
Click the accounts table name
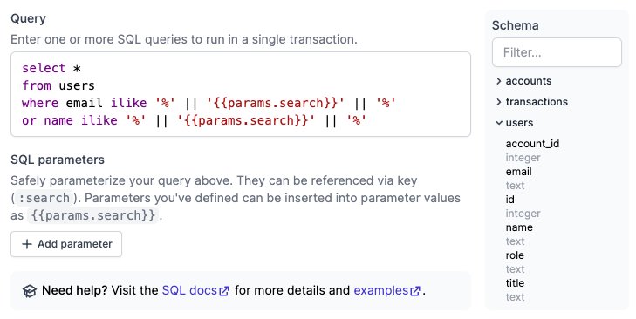coord(529,81)
